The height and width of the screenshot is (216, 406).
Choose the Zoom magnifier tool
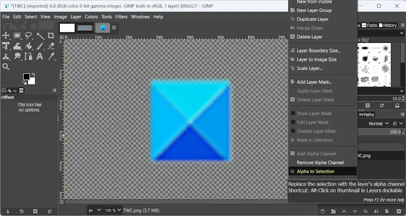6,67
